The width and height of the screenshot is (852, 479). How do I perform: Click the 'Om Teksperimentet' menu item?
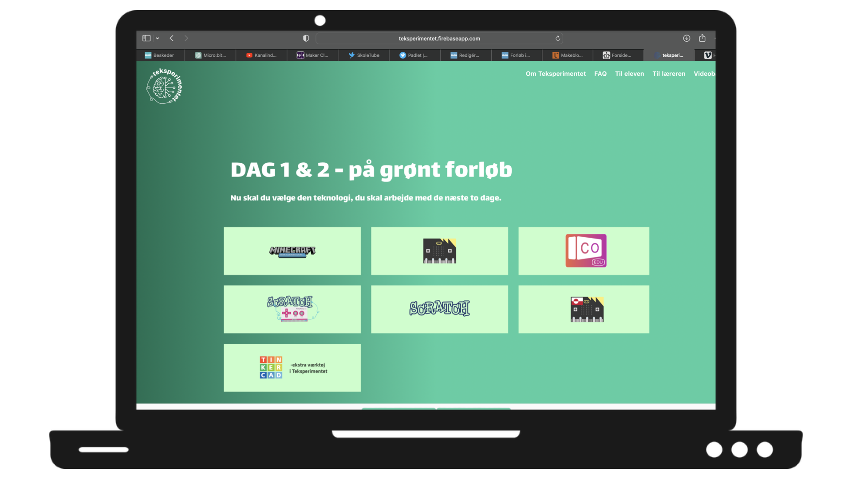click(555, 73)
